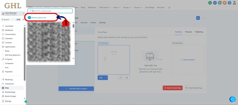Click the open-in-new-tab preview icon beside Edit
Image resolution: width=238 pixels, height=105 pixels.
pyautogui.click(x=121, y=78)
